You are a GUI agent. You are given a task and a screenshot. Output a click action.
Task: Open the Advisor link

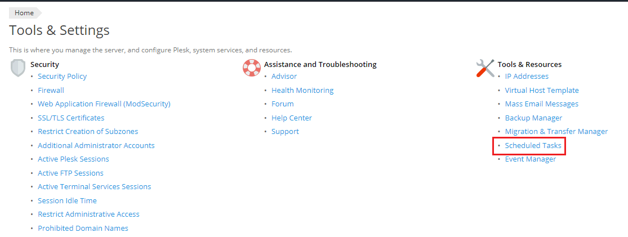pyautogui.click(x=284, y=77)
